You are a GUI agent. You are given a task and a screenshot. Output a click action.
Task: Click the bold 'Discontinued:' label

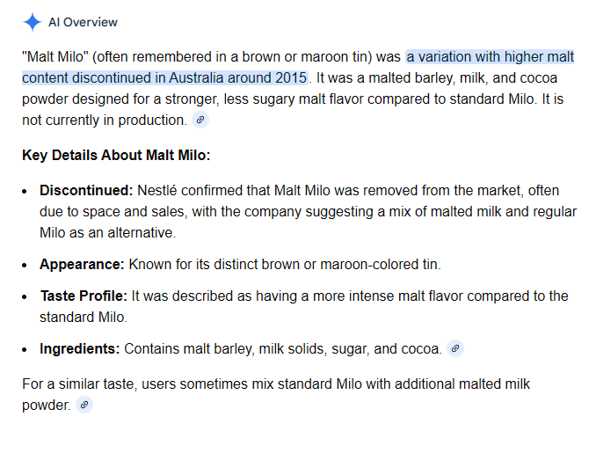point(86,190)
